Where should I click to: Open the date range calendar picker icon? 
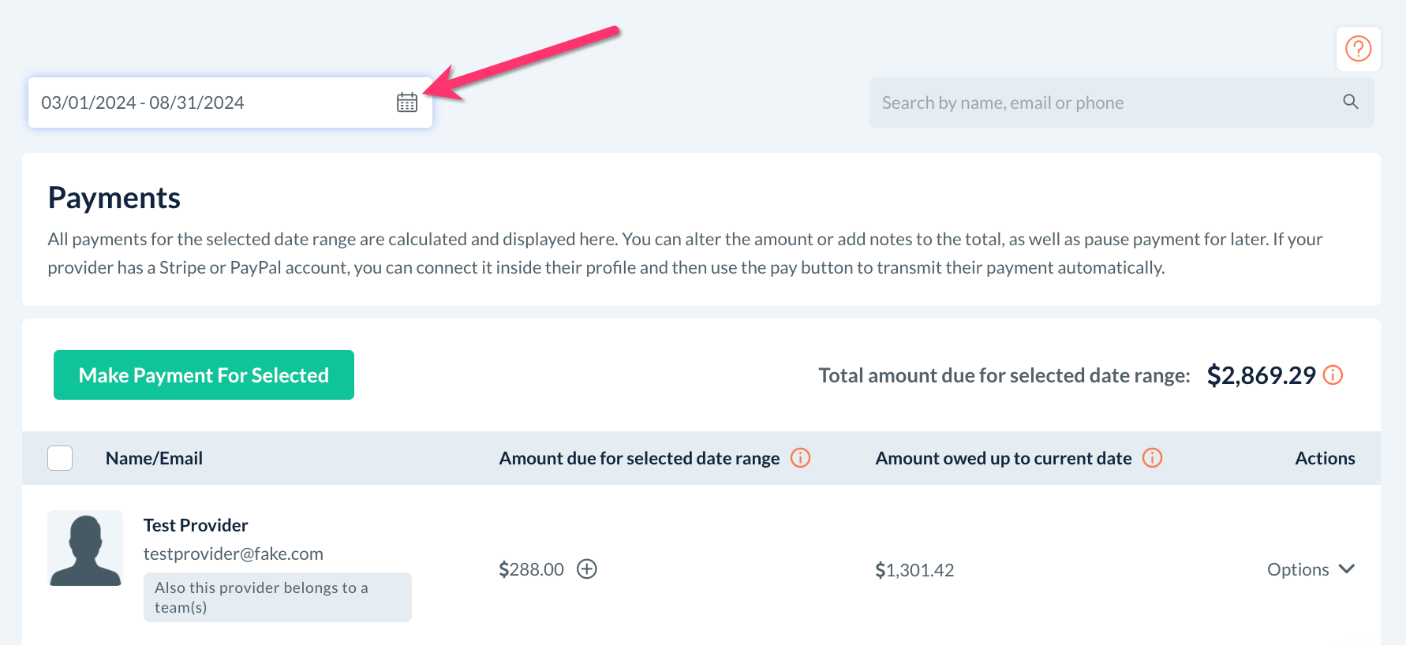point(407,103)
